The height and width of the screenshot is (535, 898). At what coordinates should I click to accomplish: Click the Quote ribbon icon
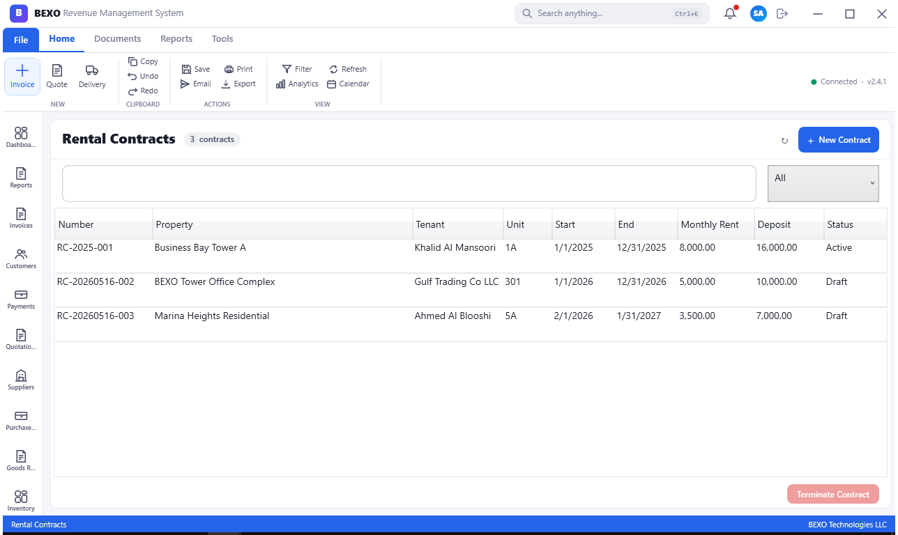point(57,77)
